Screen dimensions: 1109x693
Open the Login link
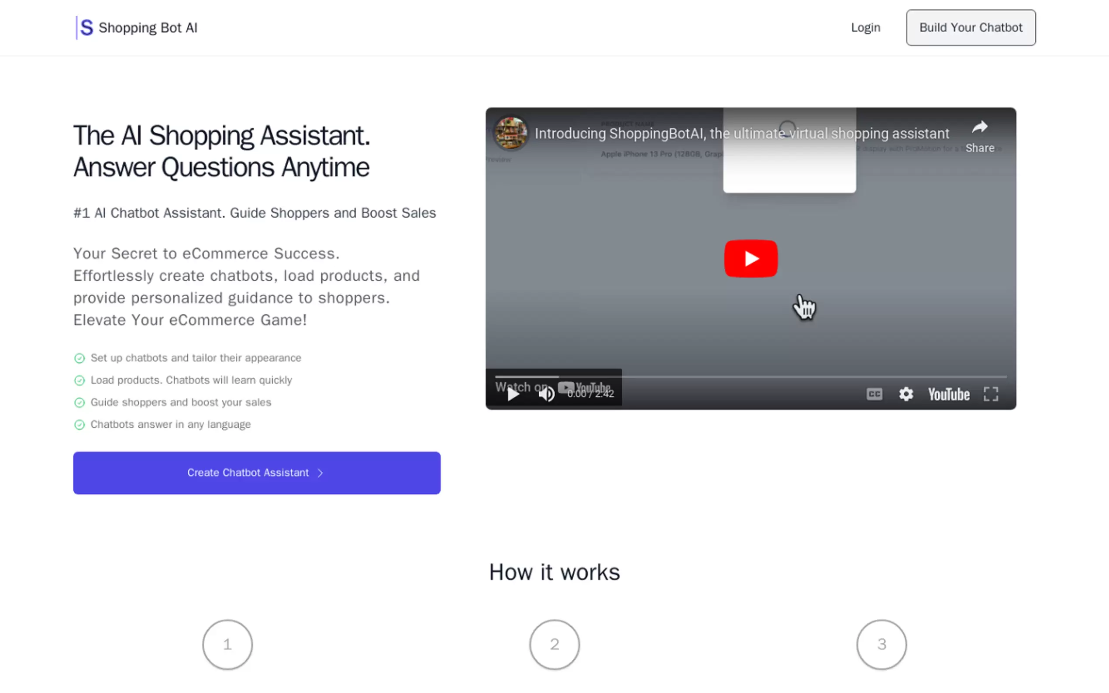click(x=865, y=27)
